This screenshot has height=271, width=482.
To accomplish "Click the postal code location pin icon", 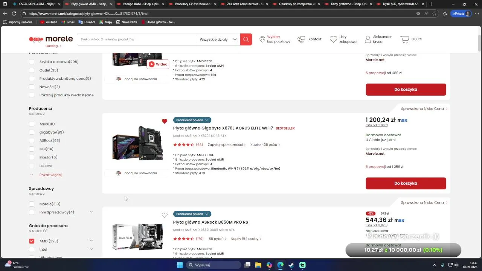I will click(262, 39).
